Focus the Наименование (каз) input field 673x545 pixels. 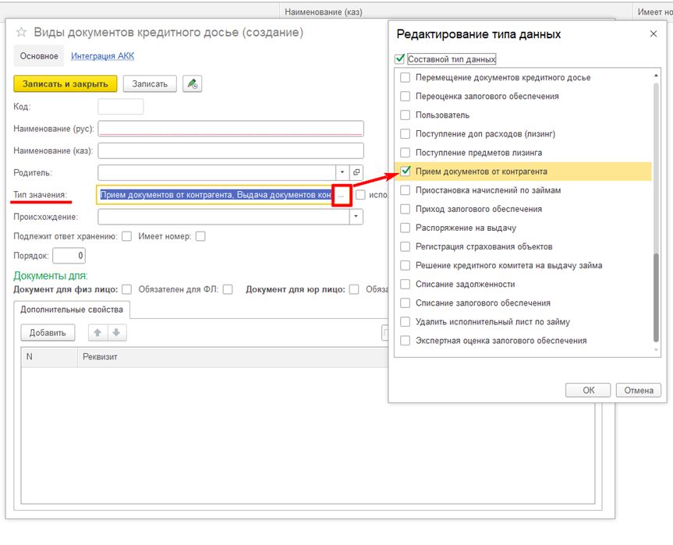231,150
